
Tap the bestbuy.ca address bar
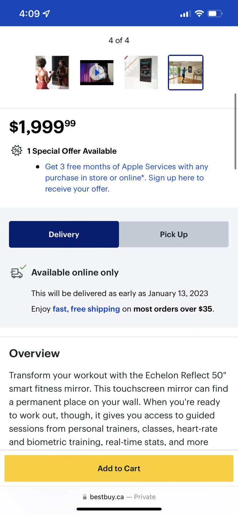click(x=119, y=497)
